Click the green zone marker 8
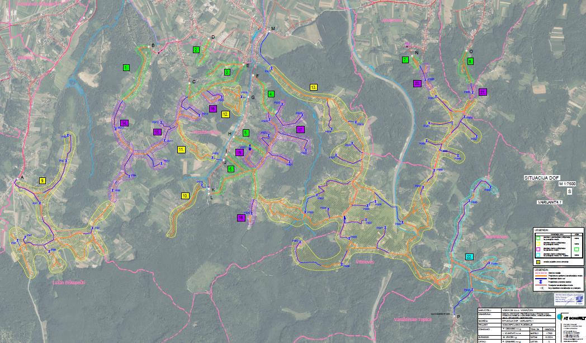586x343 pixels. coord(470,61)
